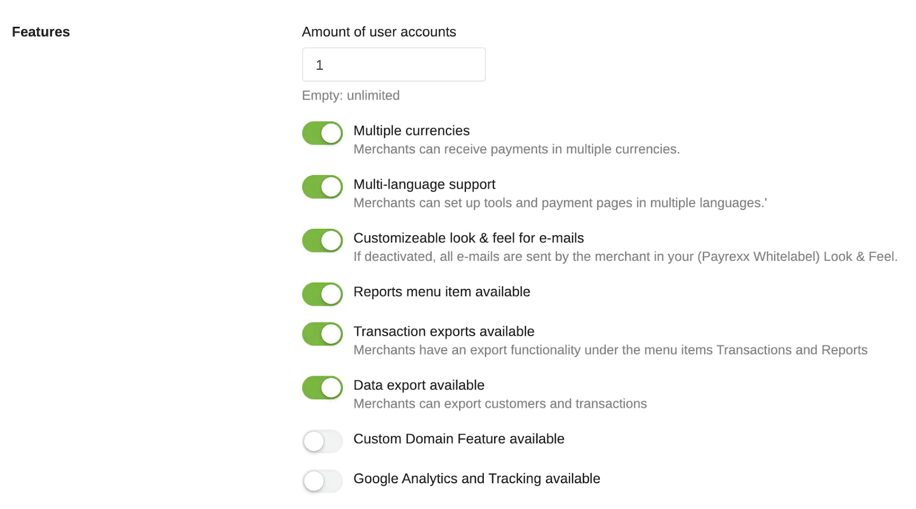The height and width of the screenshot is (509, 916).
Task: Turn off the Data export available switch
Action: pyautogui.click(x=322, y=388)
